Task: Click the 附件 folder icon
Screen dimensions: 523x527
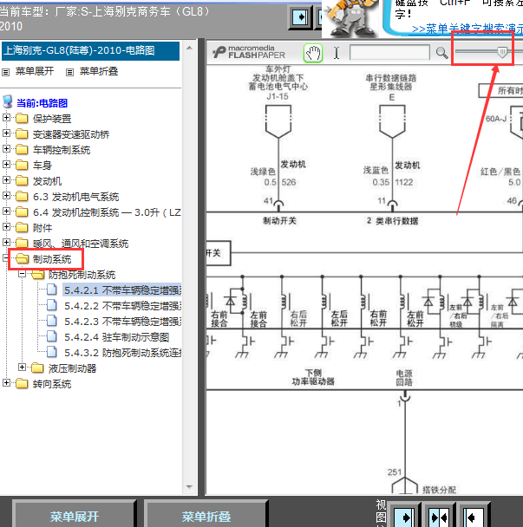Action: click(x=22, y=228)
